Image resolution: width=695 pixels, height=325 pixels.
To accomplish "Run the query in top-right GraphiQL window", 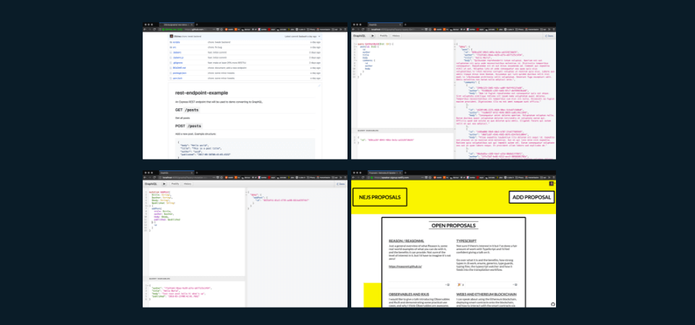I will 372,35.
